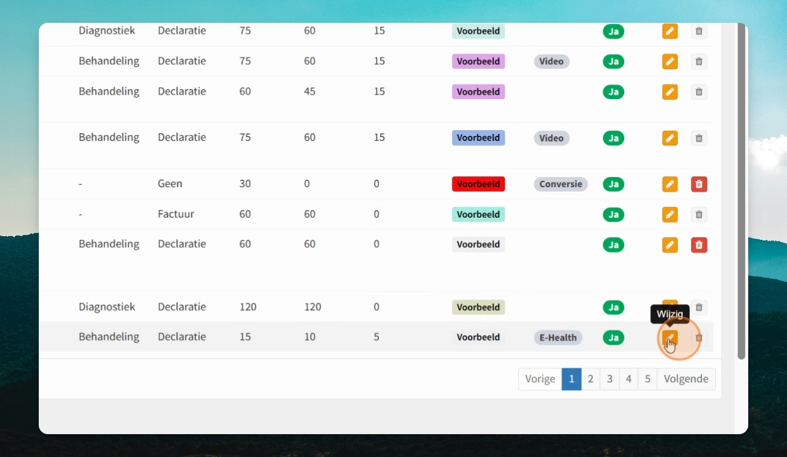Delete the Diagnostiek row with duration 75
The width and height of the screenshot is (787, 457).
pos(699,31)
